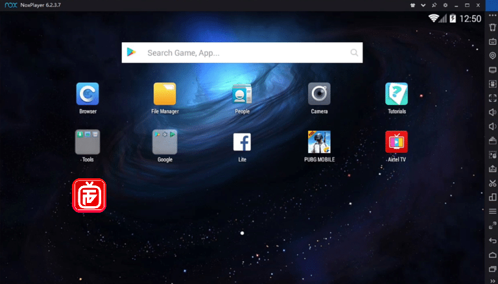Maximize the NoxPlayer window
The image size is (498, 284).
click(x=467, y=5)
